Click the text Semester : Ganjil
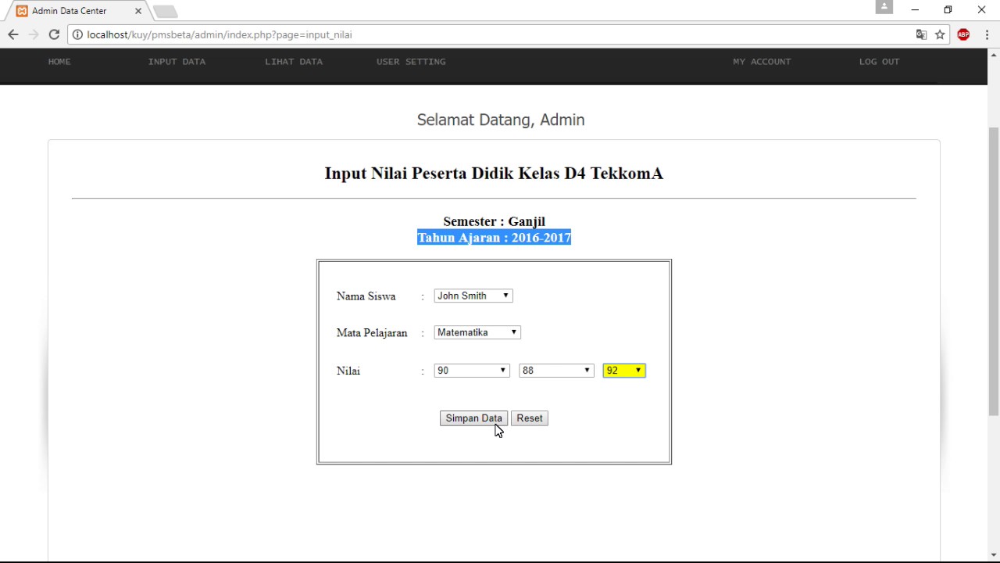This screenshot has width=1000, height=563. [x=494, y=221]
